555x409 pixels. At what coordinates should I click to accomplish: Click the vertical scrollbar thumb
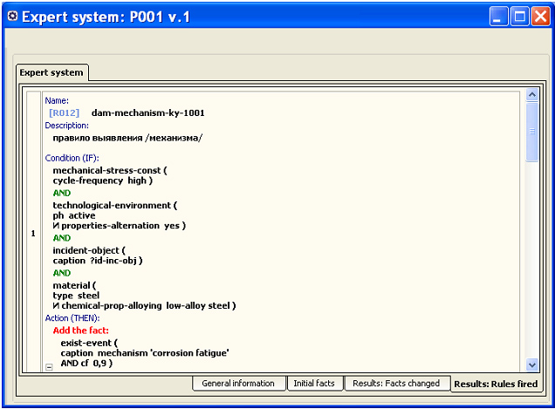coord(532,132)
